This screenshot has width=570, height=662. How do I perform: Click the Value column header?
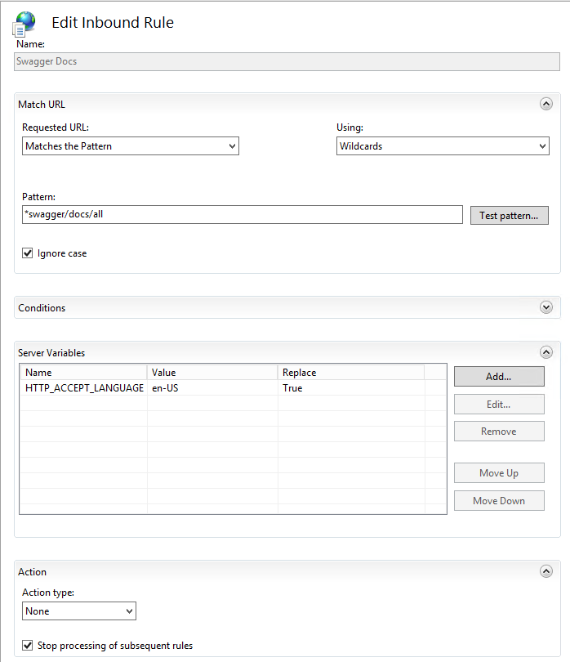[212, 373]
